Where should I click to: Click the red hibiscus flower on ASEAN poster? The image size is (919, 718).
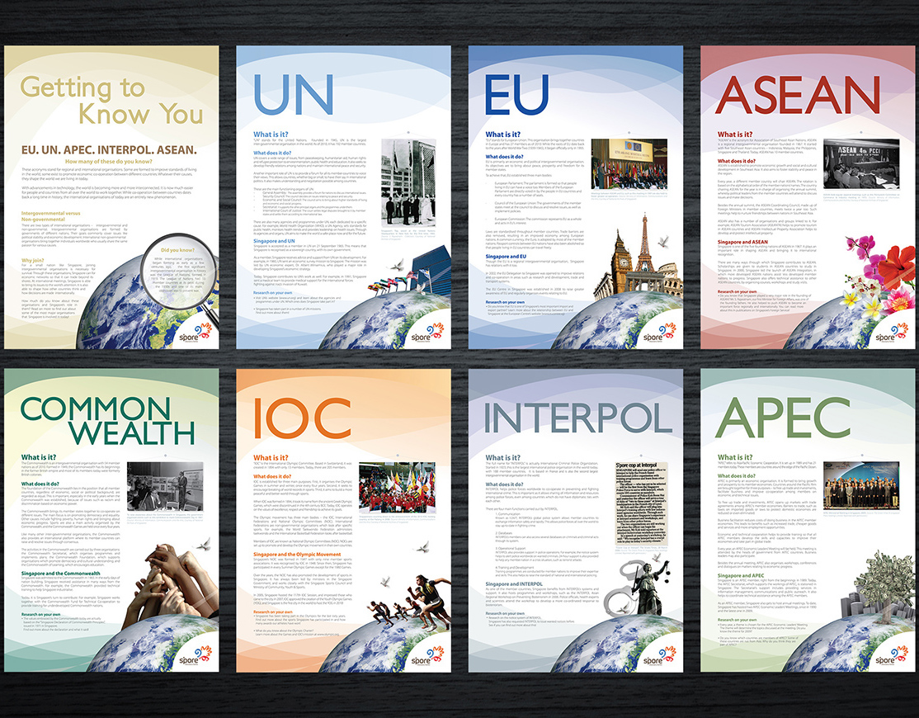896,267
